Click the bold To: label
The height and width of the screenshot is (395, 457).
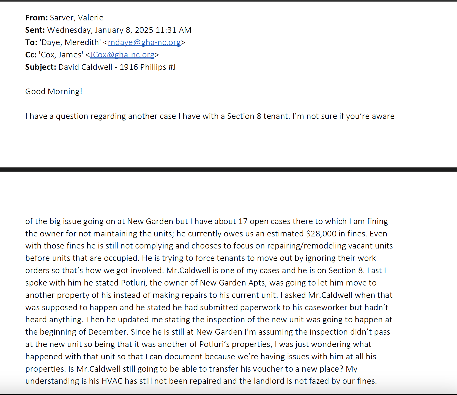pyautogui.click(x=31, y=42)
